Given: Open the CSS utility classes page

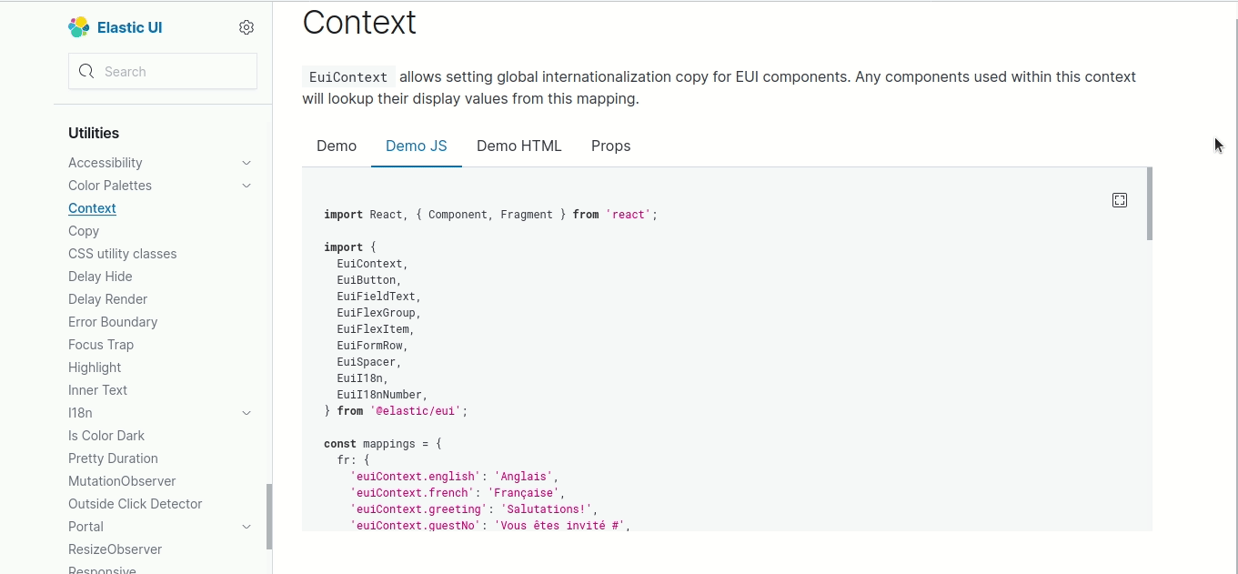Looking at the screenshot, I should point(122,254).
